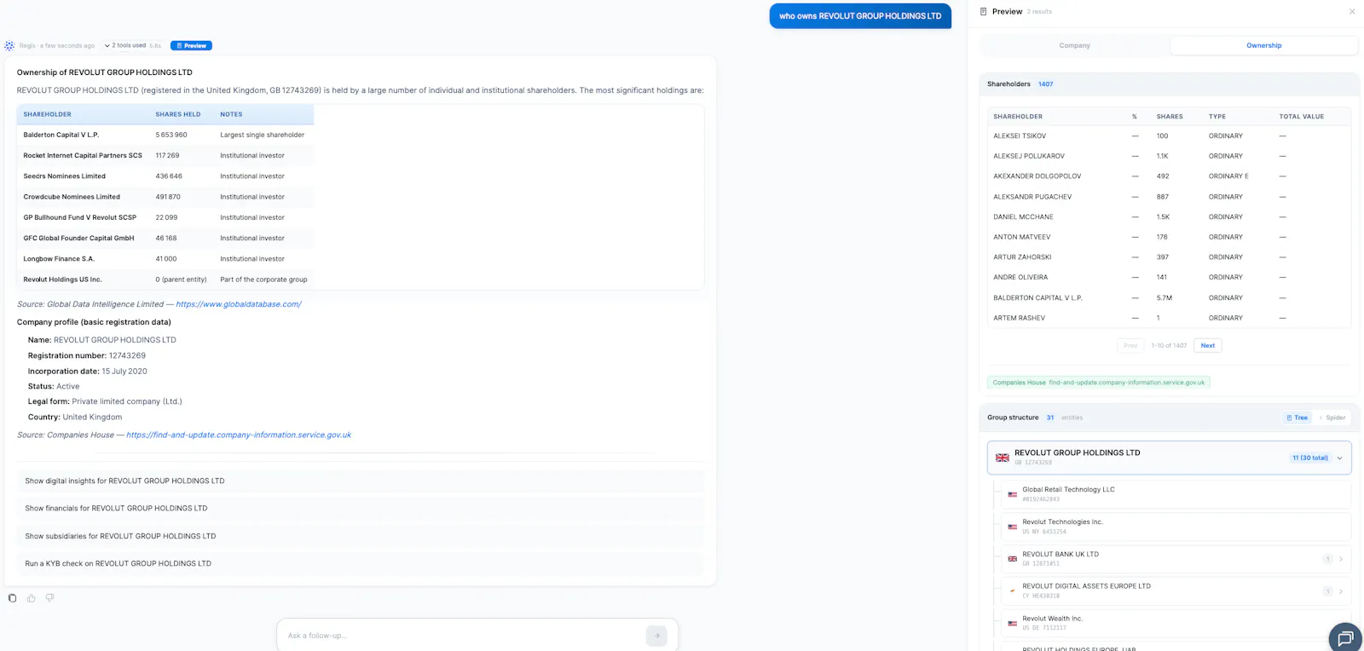Select the Spider view for group structure
1364x651 pixels.
[1332, 418]
